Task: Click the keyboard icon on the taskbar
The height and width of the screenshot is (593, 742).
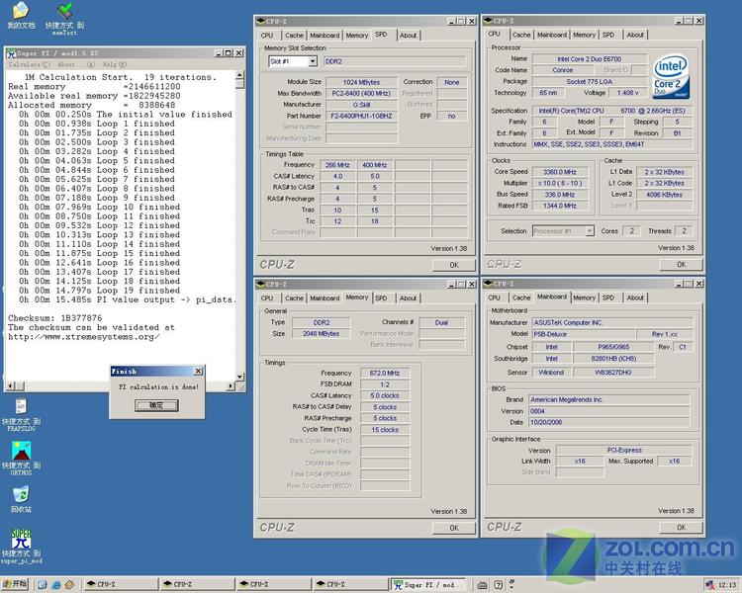Action: coord(482,585)
